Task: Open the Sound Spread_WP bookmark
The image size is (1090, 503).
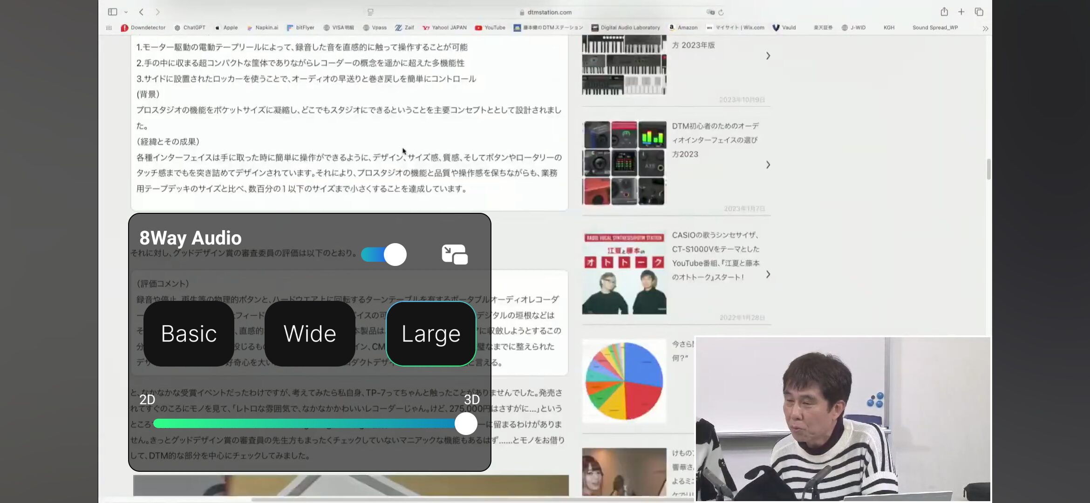Action: click(x=935, y=27)
